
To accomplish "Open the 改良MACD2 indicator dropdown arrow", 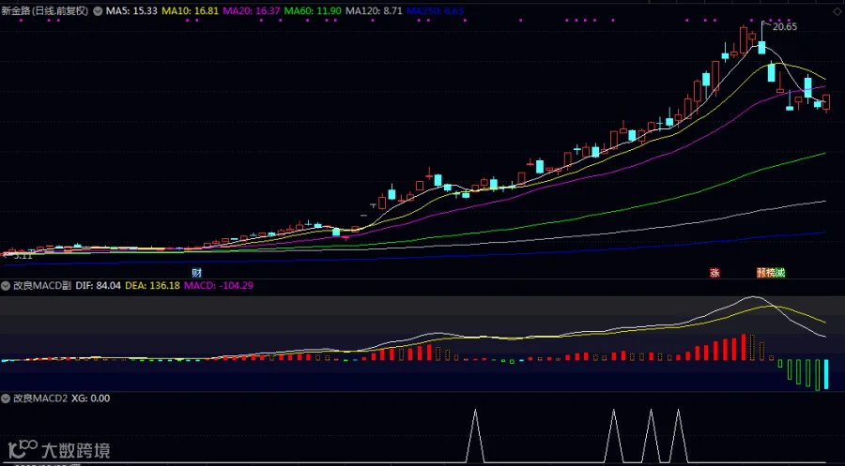I will click(x=6, y=398).
